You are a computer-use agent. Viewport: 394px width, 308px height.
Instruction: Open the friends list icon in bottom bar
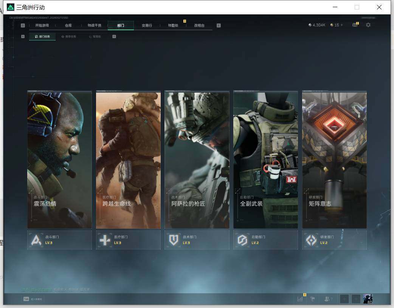pyautogui.click(x=328, y=299)
